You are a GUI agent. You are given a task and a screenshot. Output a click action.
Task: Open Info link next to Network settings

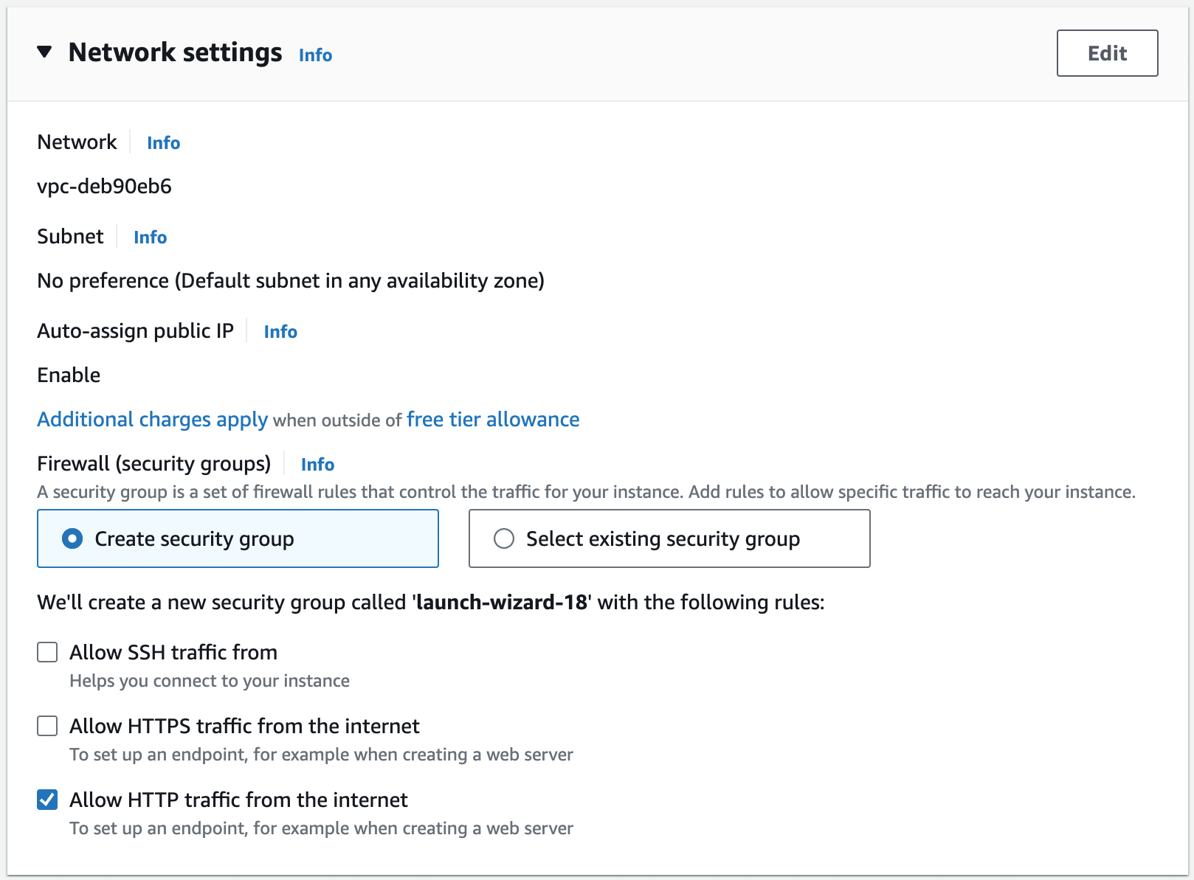pyautogui.click(x=315, y=55)
